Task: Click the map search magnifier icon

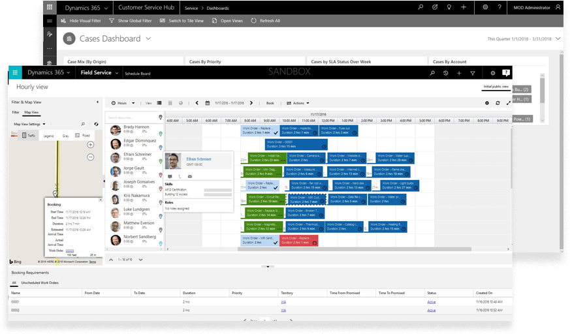Action: coord(83,124)
